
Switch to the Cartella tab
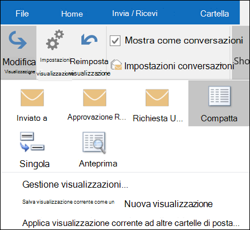tap(215, 14)
